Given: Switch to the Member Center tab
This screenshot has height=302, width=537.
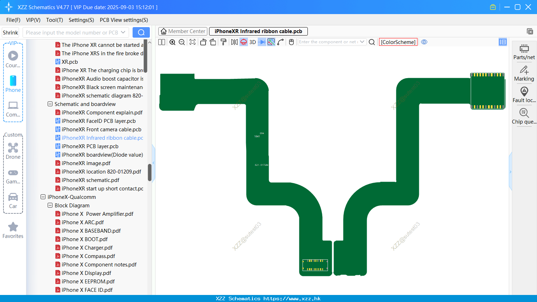Looking at the screenshot, I should click(x=183, y=31).
